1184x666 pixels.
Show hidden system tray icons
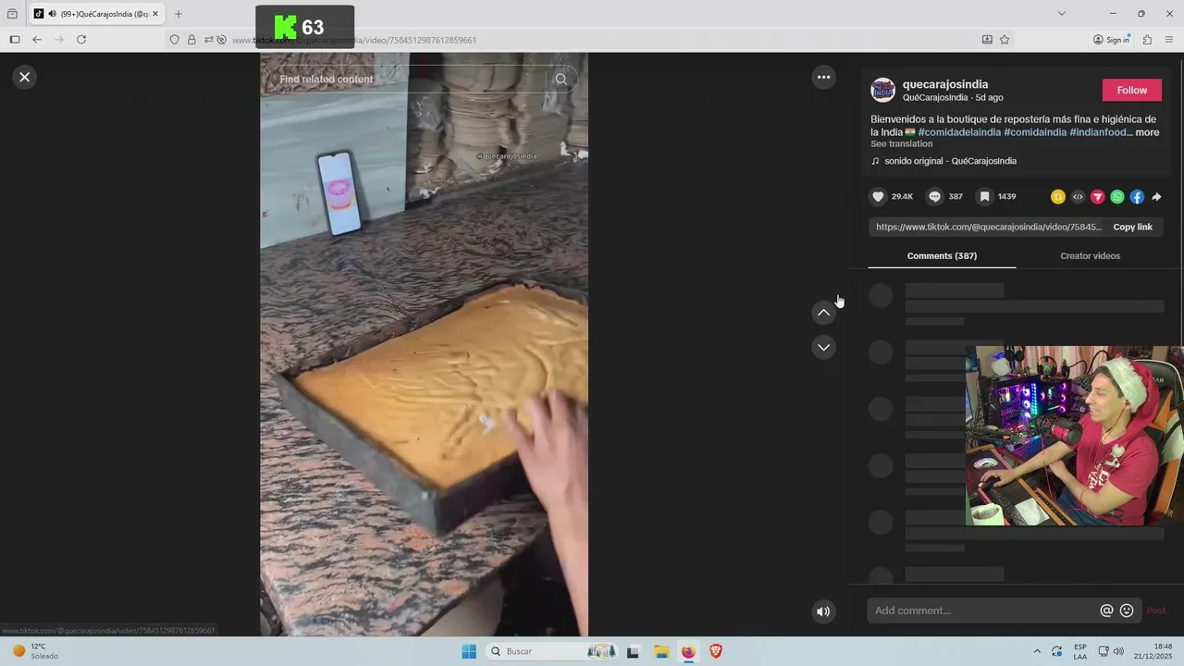click(x=1036, y=651)
